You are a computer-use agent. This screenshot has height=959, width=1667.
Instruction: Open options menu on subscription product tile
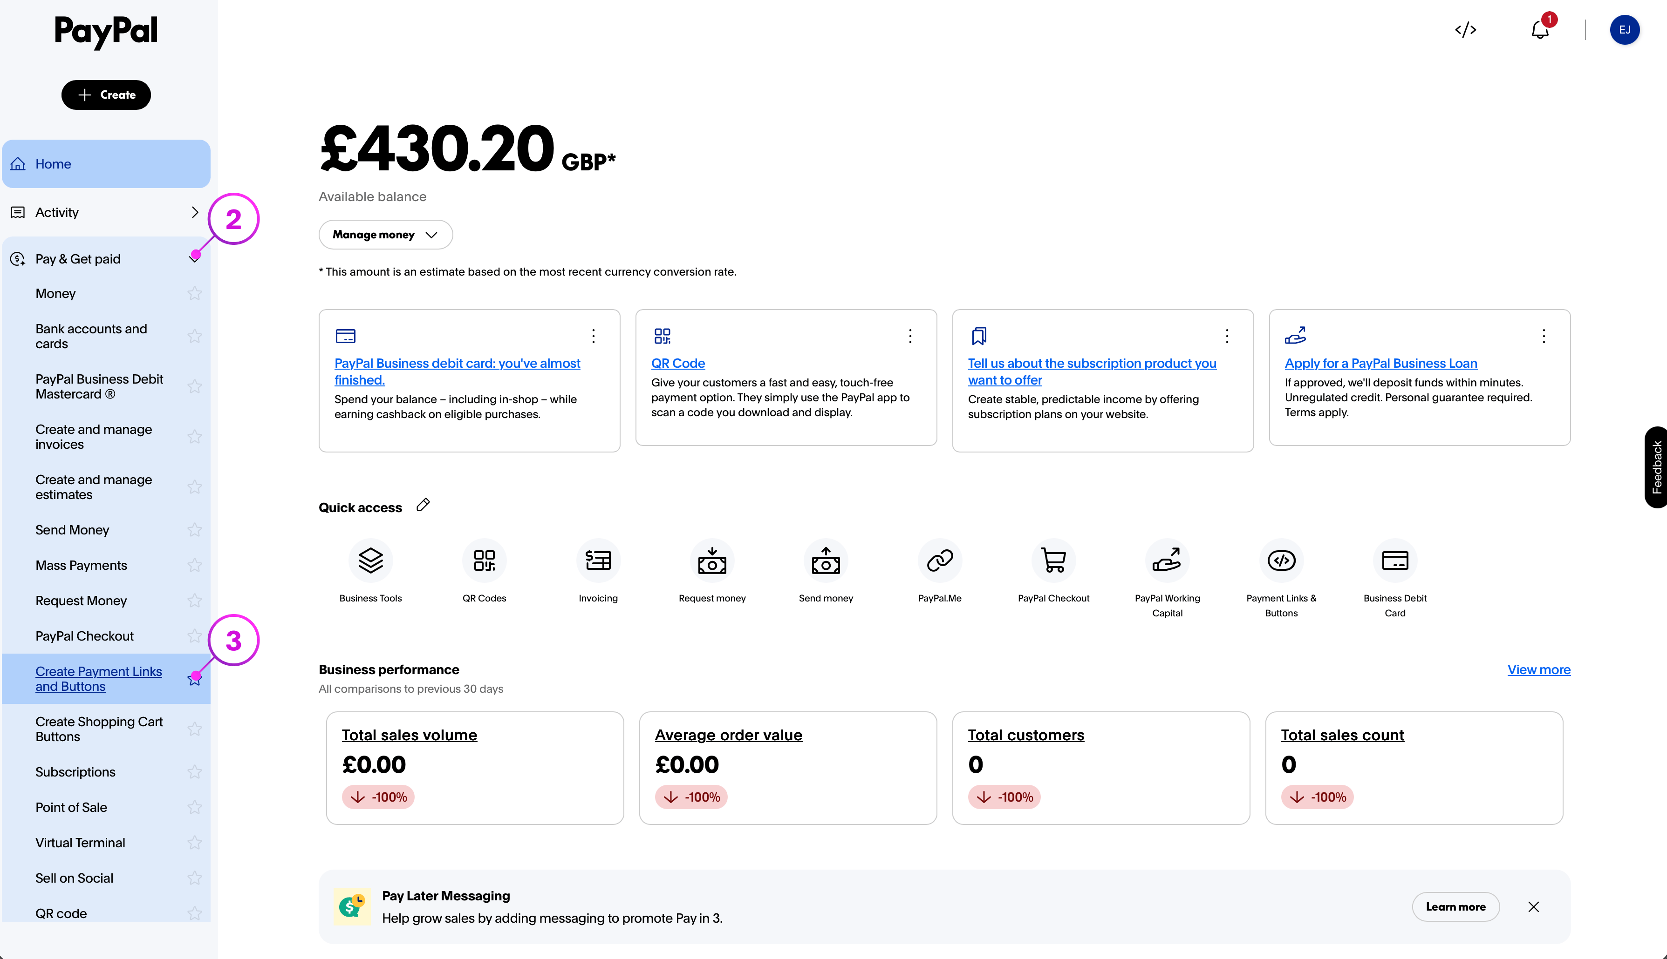(x=1227, y=336)
